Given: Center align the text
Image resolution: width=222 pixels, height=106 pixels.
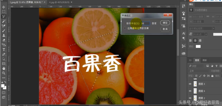Looking at the screenshot, I should tap(195, 41).
